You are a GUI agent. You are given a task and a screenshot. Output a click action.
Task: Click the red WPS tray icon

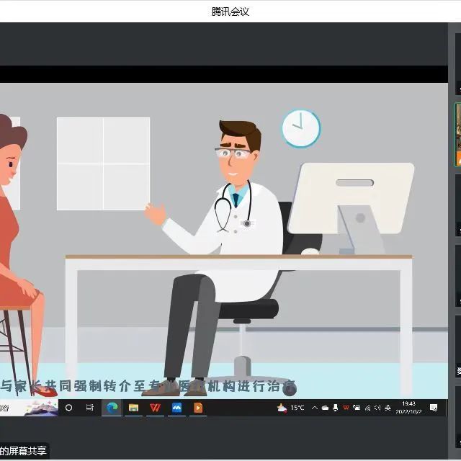coord(346,408)
